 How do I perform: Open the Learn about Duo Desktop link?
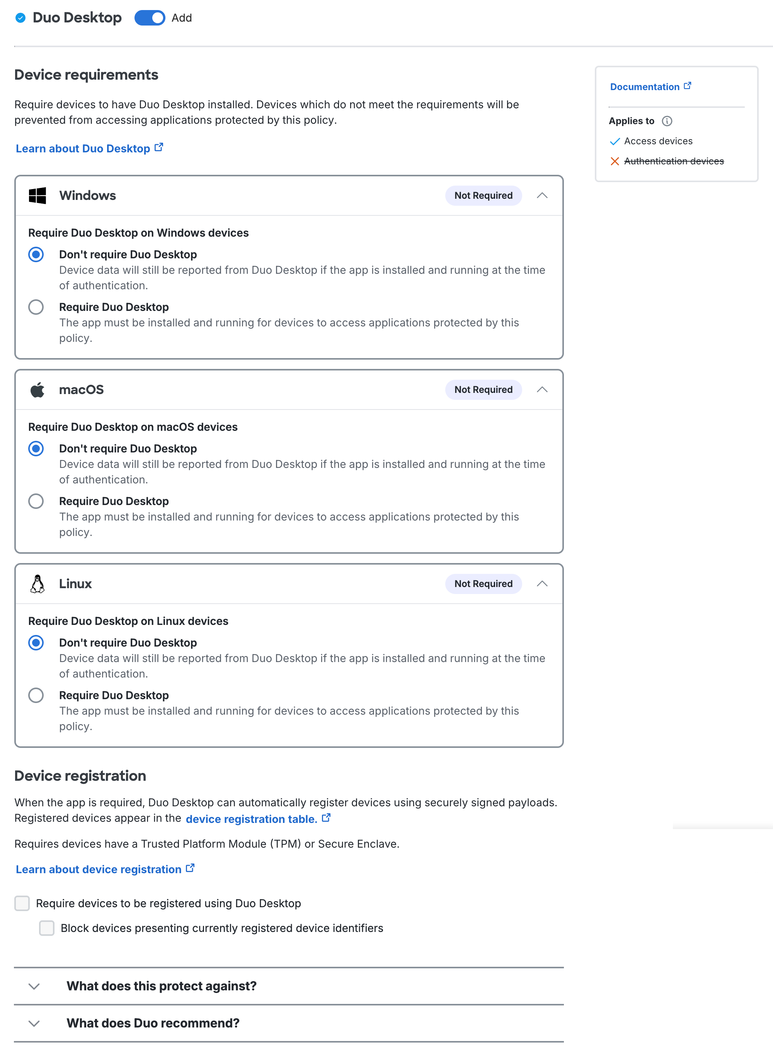pyautogui.click(x=82, y=148)
